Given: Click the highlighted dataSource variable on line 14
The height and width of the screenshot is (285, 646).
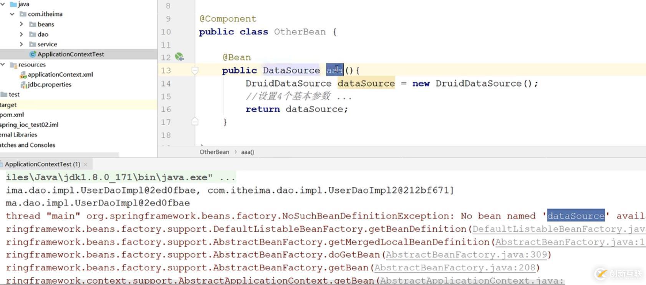Looking at the screenshot, I should (366, 84).
